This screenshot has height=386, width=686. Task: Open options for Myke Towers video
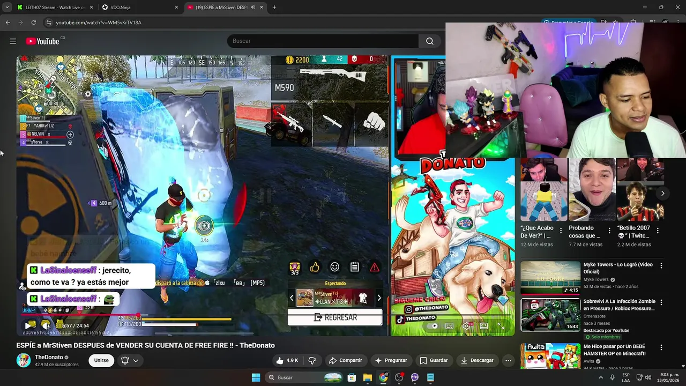pos(661,265)
